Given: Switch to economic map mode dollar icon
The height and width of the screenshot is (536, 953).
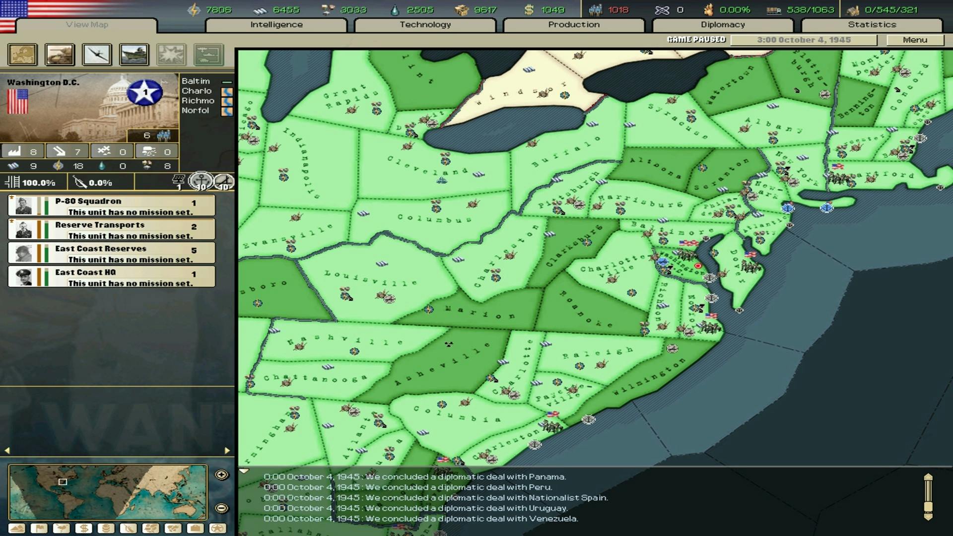Looking at the screenshot, I should click(84, 529).
